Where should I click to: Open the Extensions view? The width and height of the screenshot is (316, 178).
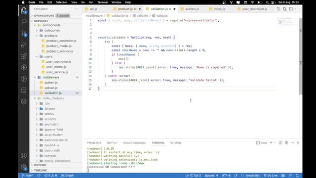[x=24, y=56]
